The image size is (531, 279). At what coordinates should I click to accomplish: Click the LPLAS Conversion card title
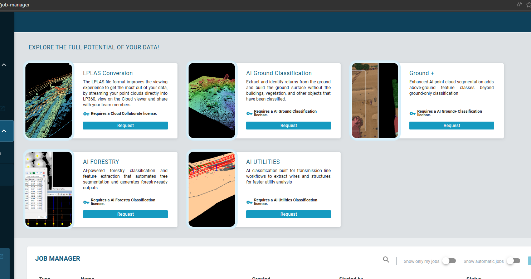pyautogui.click(x=108, y=73)
